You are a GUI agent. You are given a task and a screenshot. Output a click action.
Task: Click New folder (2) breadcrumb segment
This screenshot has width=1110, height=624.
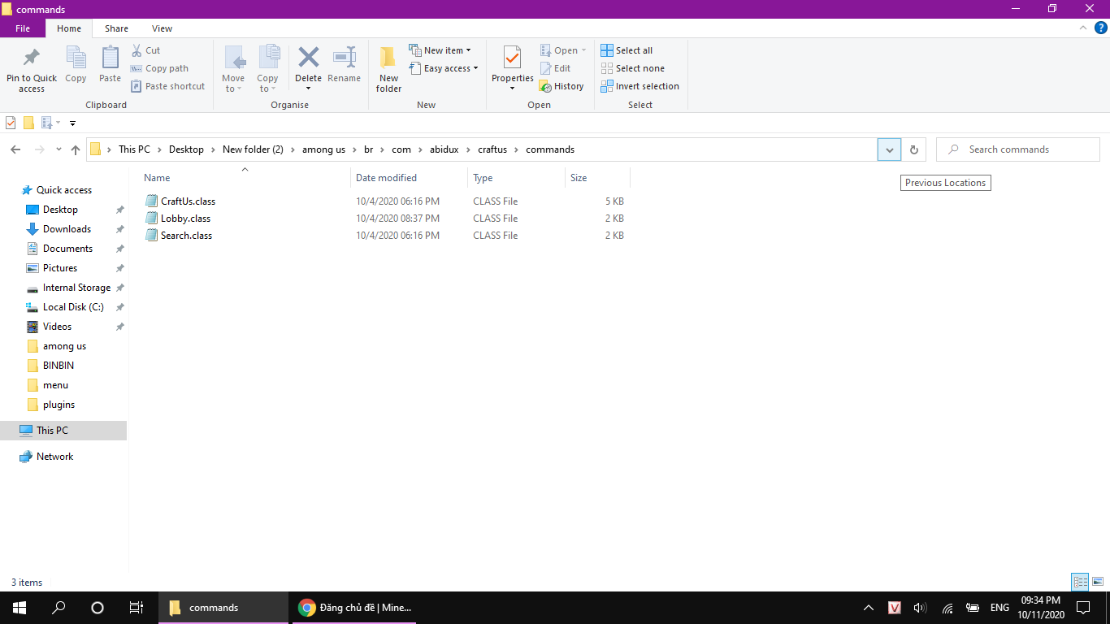click(x=253, y=149)
